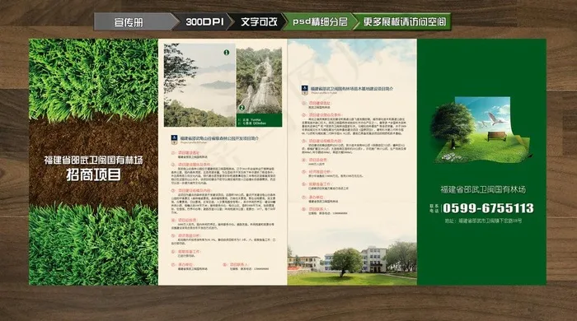Click the 招商项目 title on cover panel
Image resolution: width=577 pixels, height=321 pixels.
pos(93,174)
